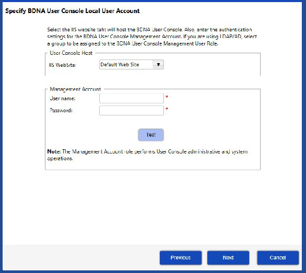This screenshot has width=306, height=273.
Task: Click the note text about administrative operations
Action: (148, 155)
